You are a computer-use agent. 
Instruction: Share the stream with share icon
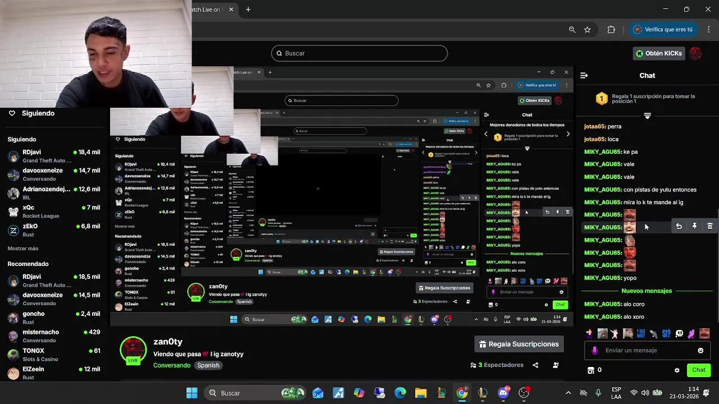pos(535,365)
